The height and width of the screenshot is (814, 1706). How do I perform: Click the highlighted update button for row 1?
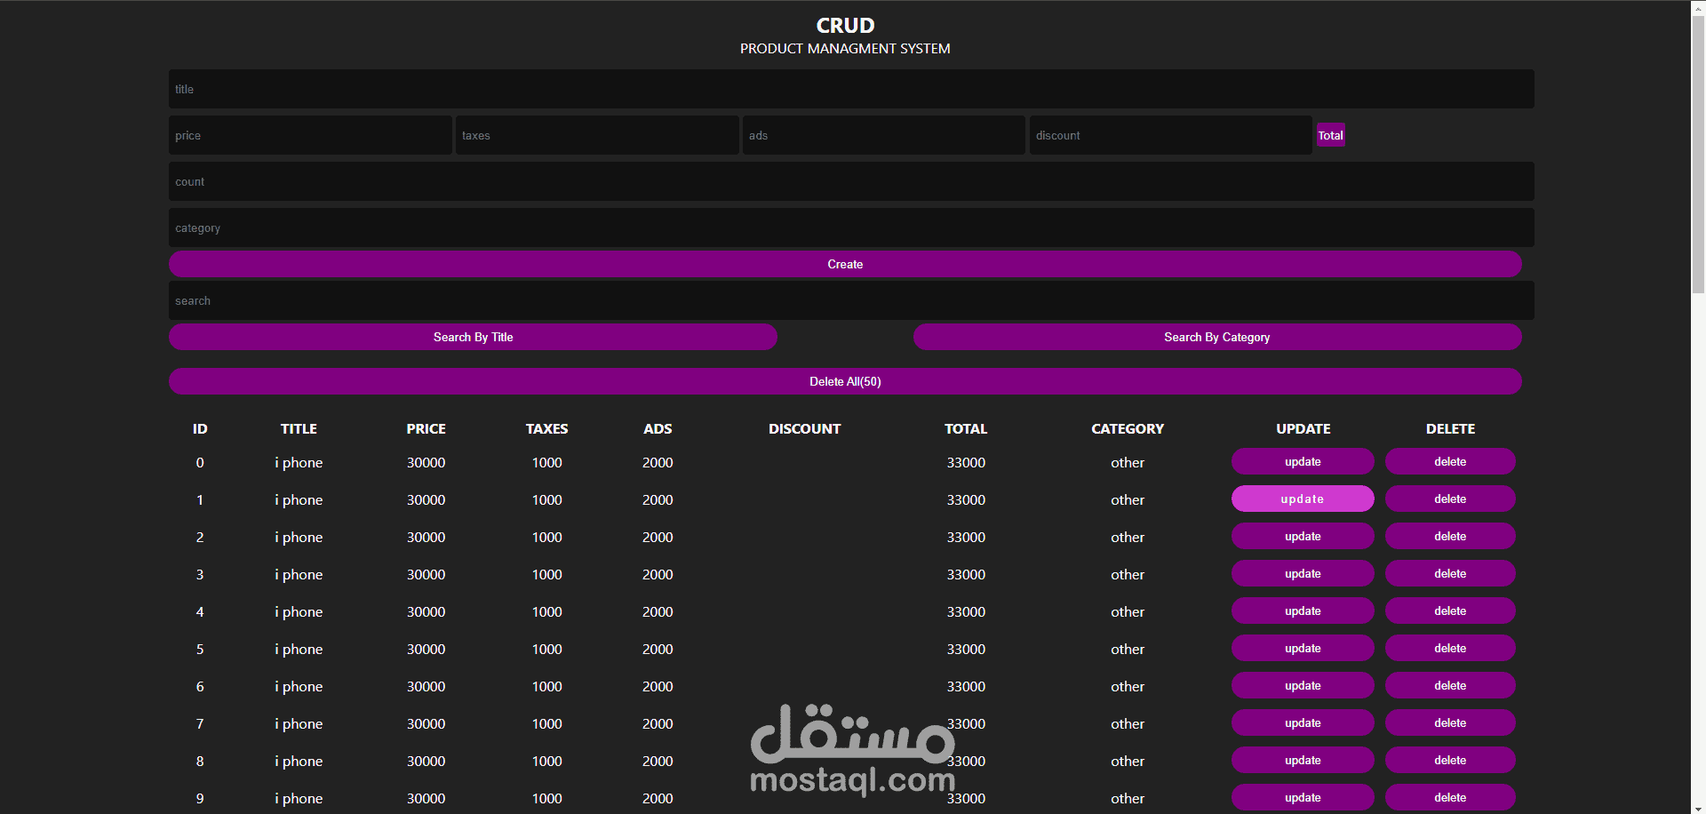pos(1302,499)
